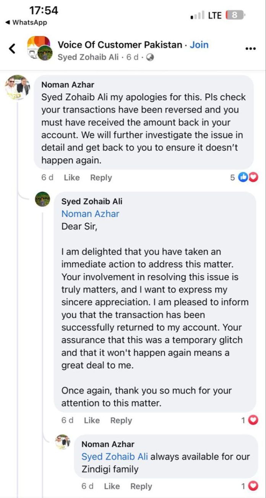Image resolution: width=266 pixels, height=498 pixels.
Task: View reactions count on Noman's first comment
Action: 232,177
